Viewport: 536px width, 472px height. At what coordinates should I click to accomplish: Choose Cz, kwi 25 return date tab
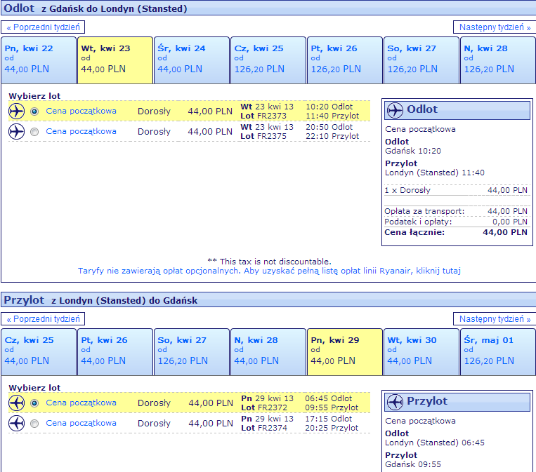[38, 352]
